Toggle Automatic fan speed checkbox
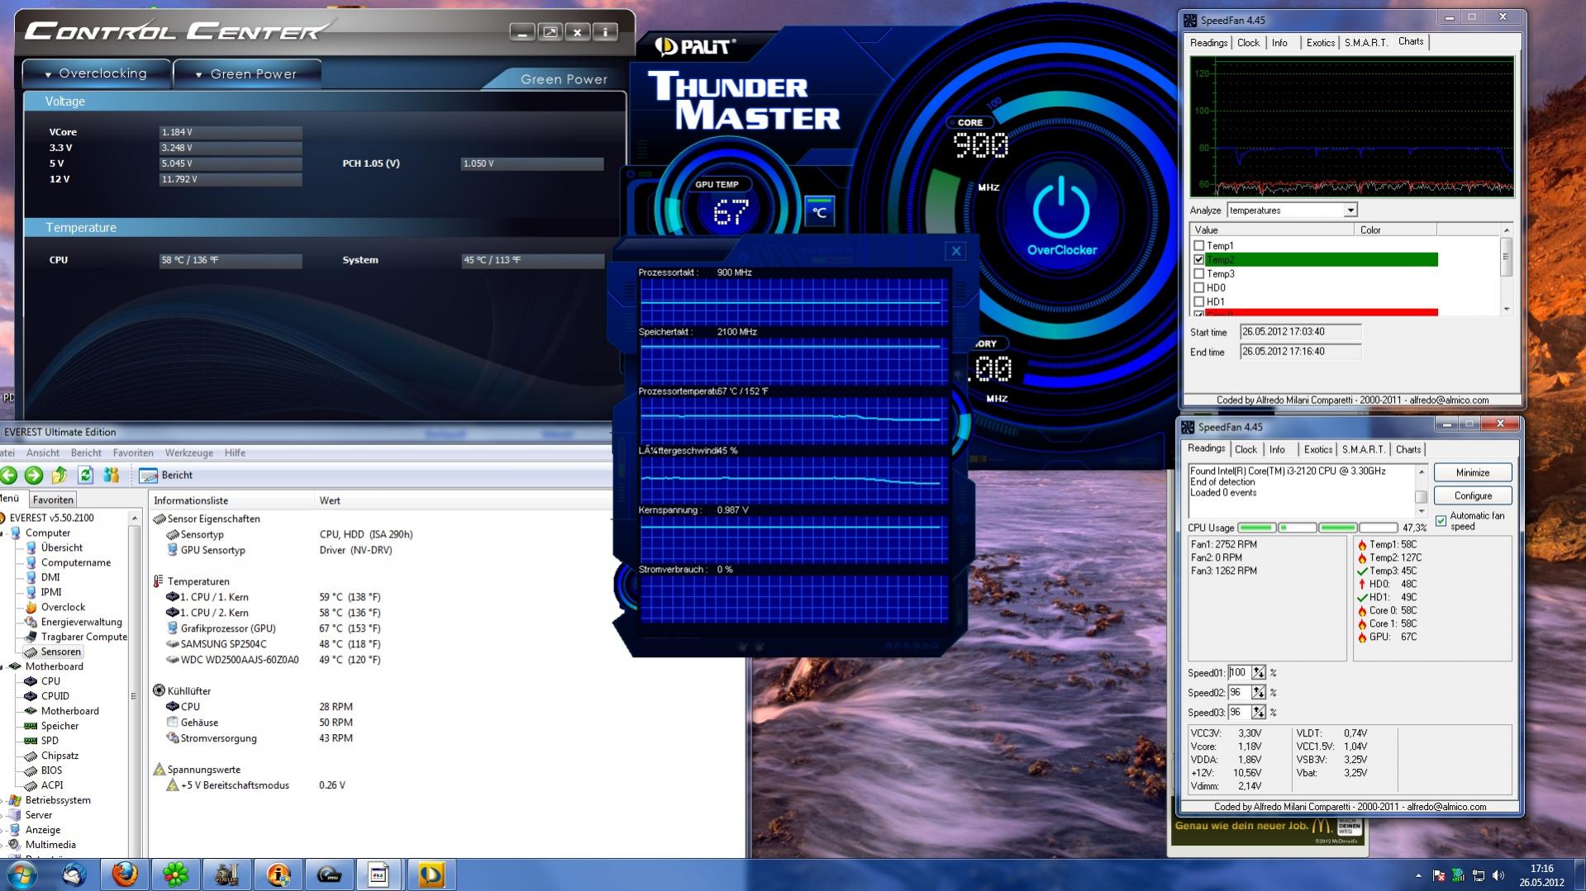The width and height of the screenshot is (1586, 891). pos(1441,521)
